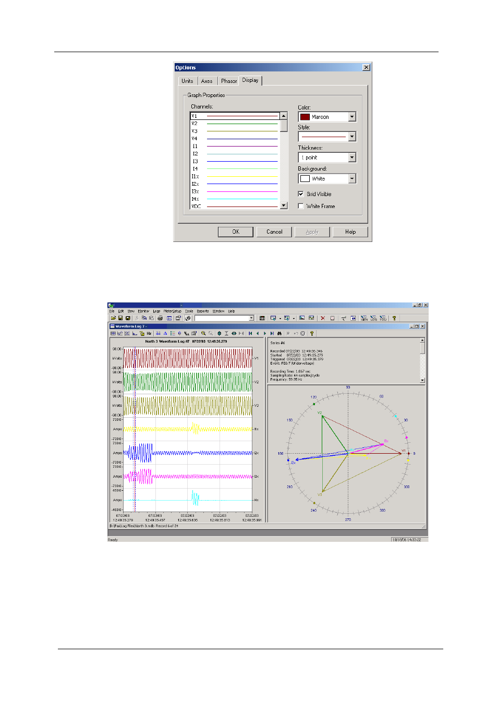Image resolution: width=498 pixels, height=704 pixels.
Task: Enable the White Frame checkbox
Action: [x=301, y=206]
